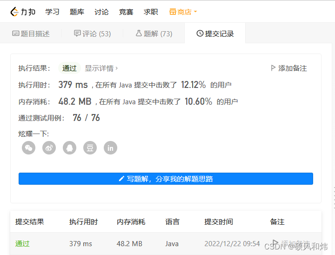This screenshot has width=335, height=255.
Task: Click the 备注 column header
Action: (277, 222)
